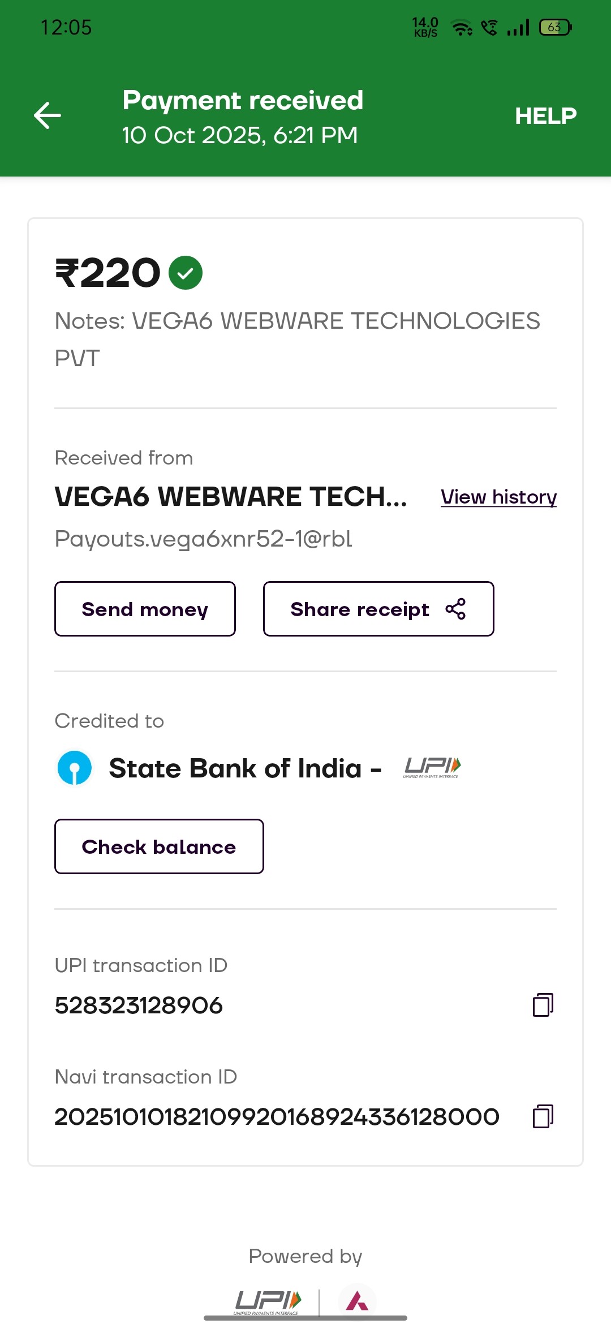Tap the Share receipt button
Viewport: 611px width, 1324px height.
378,609
